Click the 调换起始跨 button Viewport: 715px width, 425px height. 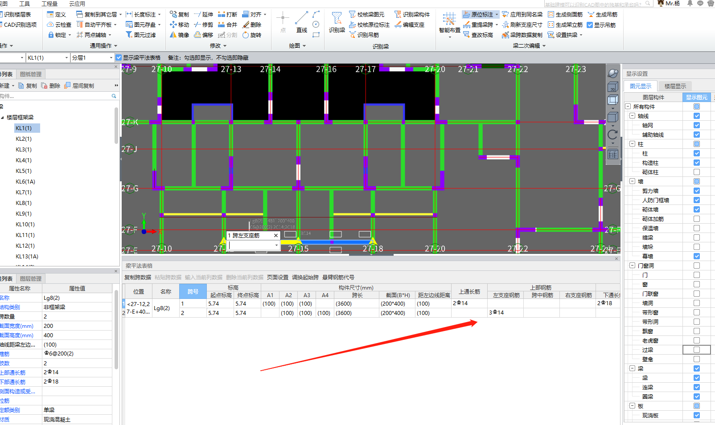point(305,277)
